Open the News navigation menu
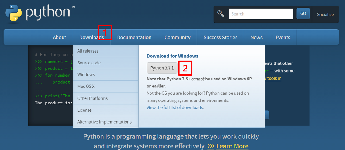345x150 pixels. tap(256, 37)
